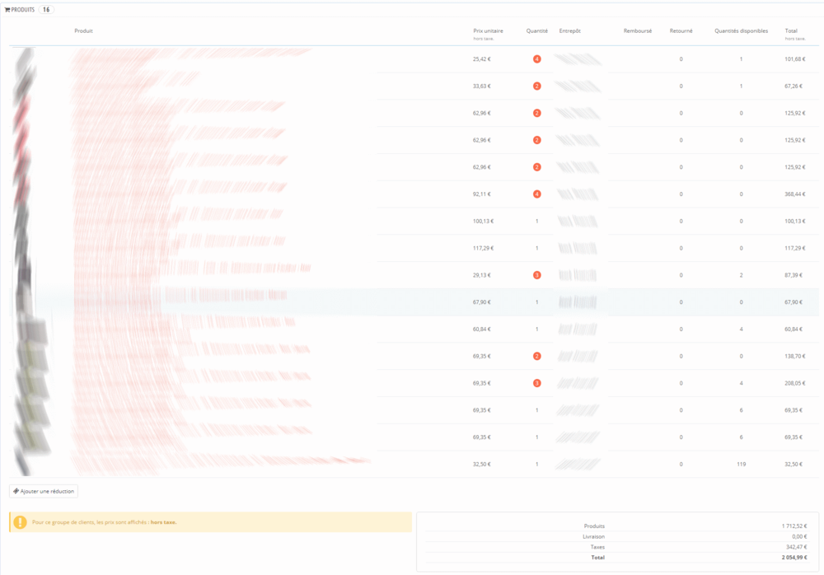Image resolution: width=824 pixels, height=575 pixels.
Task: Click the Livraison label in summary
Action: coord(593,536)
